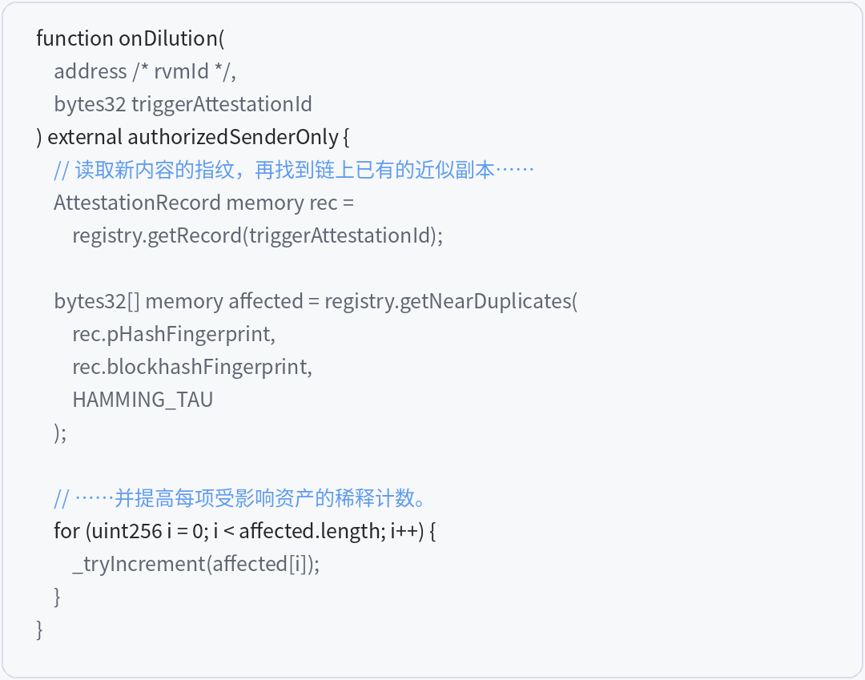This screenshot has height=680, width=865.
Task: Click the _tryIncrement(affected[i]) call
Action: [196, 564]
